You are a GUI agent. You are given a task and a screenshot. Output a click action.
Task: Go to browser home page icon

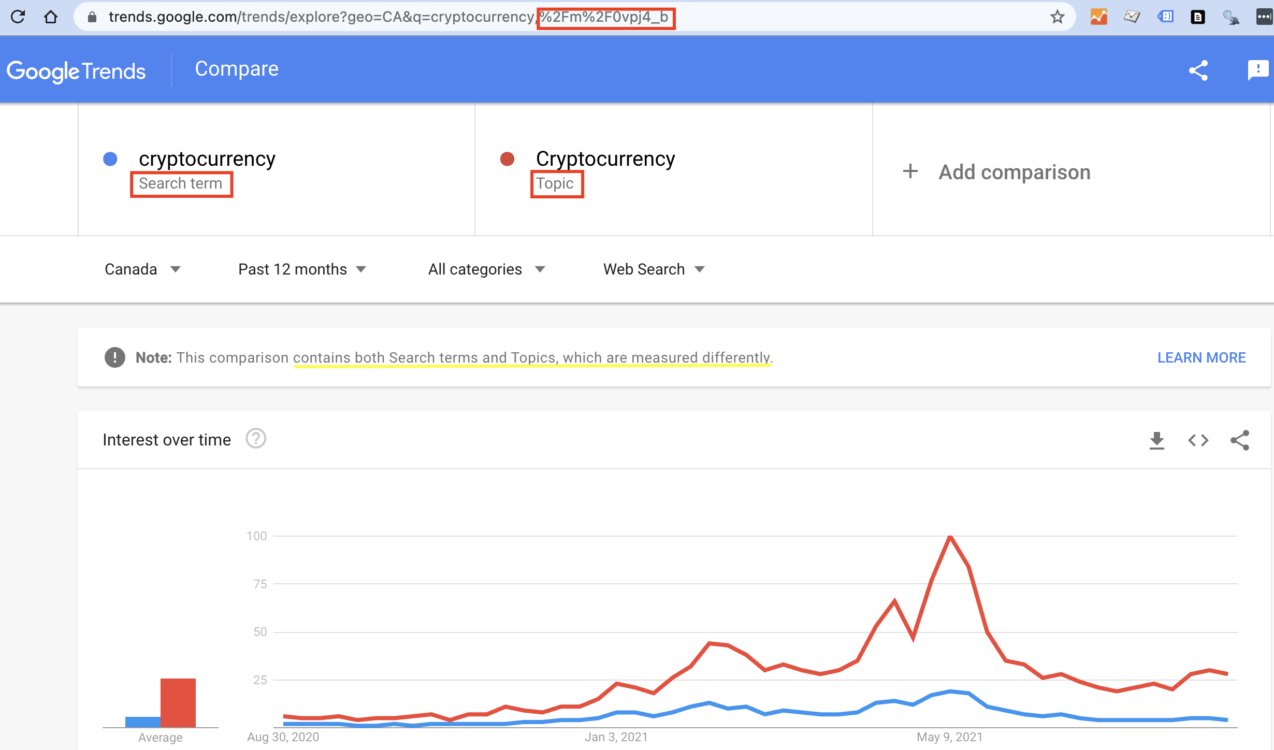(x=51, y=17)
